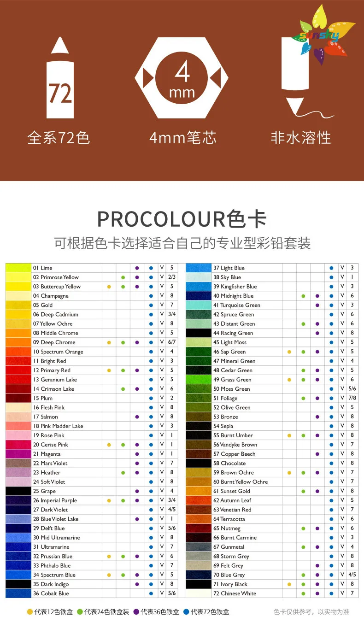Click the '02 Primrose Yellow' label
The height and width of the screenshot is (634, 364).
[x=56, y=277]
